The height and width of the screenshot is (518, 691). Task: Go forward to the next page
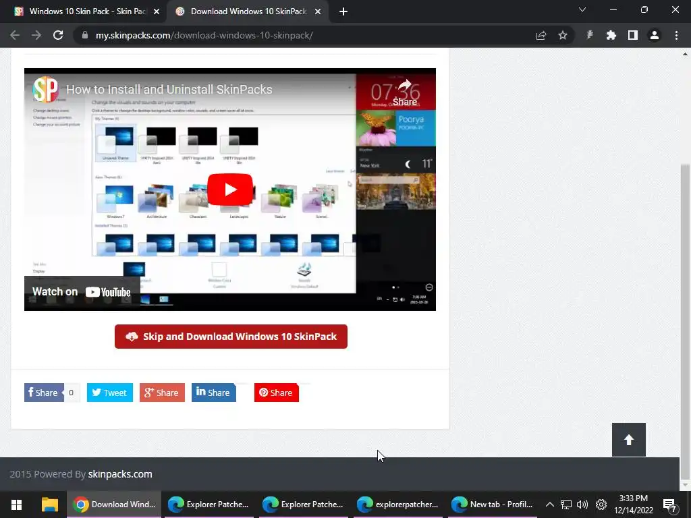tap(36, 35)
